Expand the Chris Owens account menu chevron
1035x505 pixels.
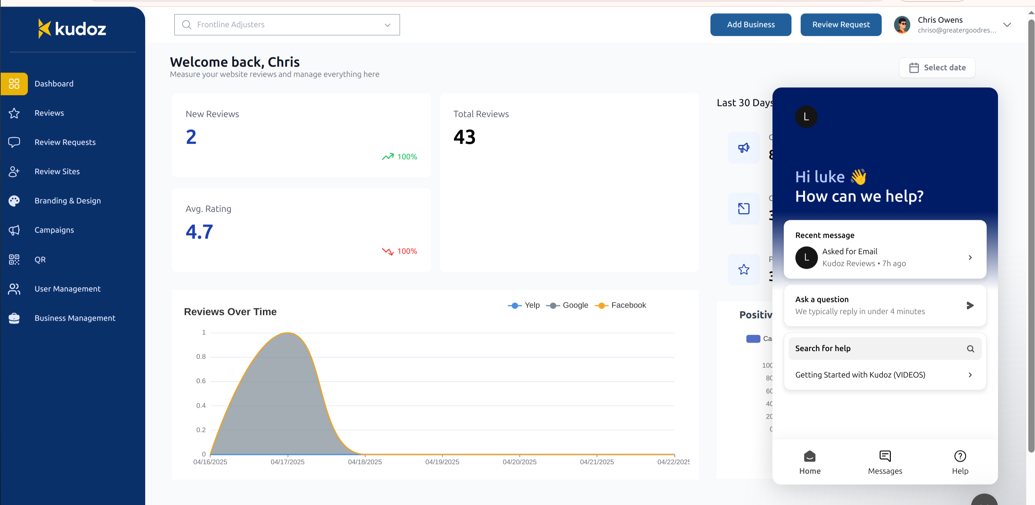click(x=1006, y=25)
